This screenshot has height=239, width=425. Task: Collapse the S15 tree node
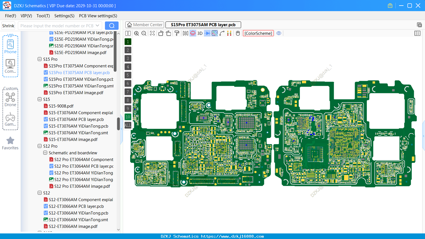point(40,99)
